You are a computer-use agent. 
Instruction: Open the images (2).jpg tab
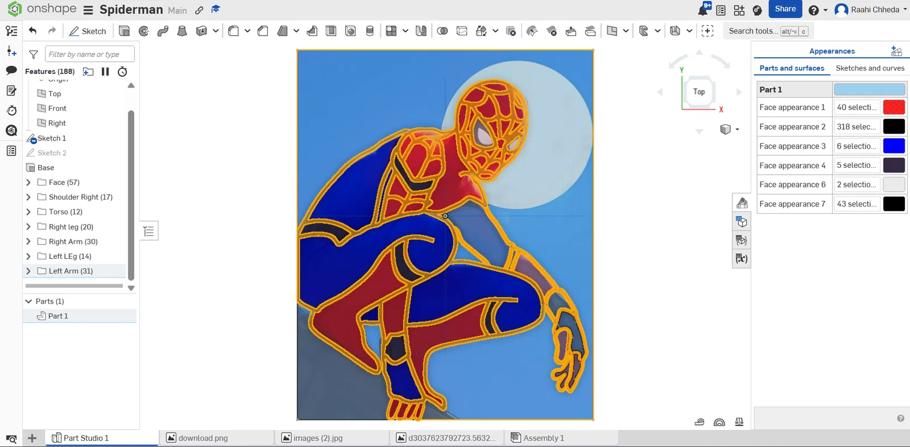tap(332, 438)
